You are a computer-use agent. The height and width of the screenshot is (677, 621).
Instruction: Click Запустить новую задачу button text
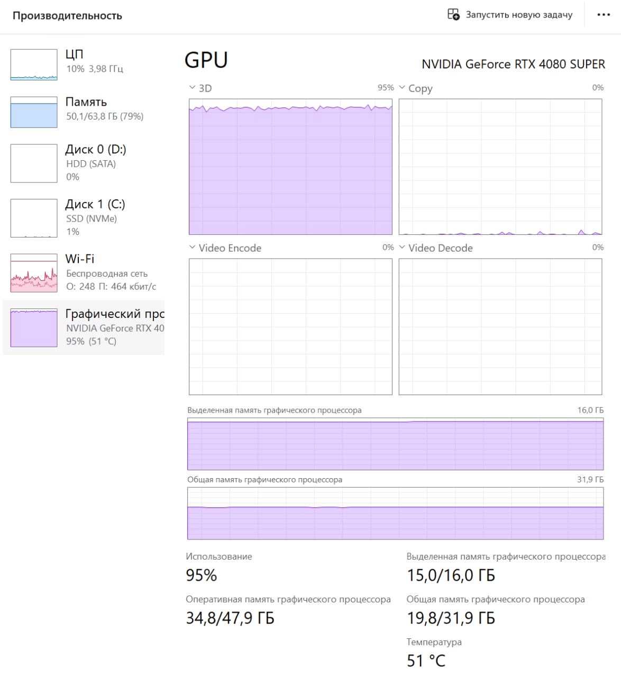tap(519, 15)
